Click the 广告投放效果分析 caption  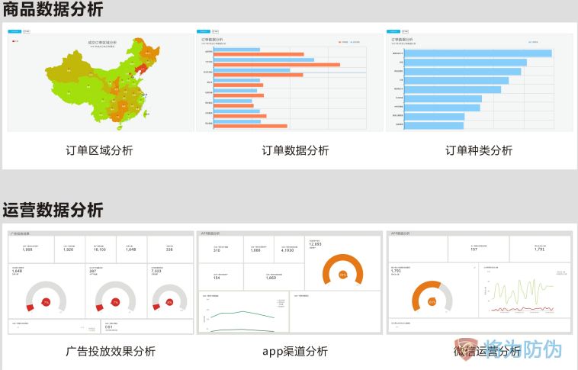[x=111, y=351]
